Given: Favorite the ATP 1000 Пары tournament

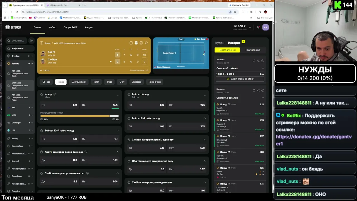Looking at the screenshot, I should coord(9,97).
